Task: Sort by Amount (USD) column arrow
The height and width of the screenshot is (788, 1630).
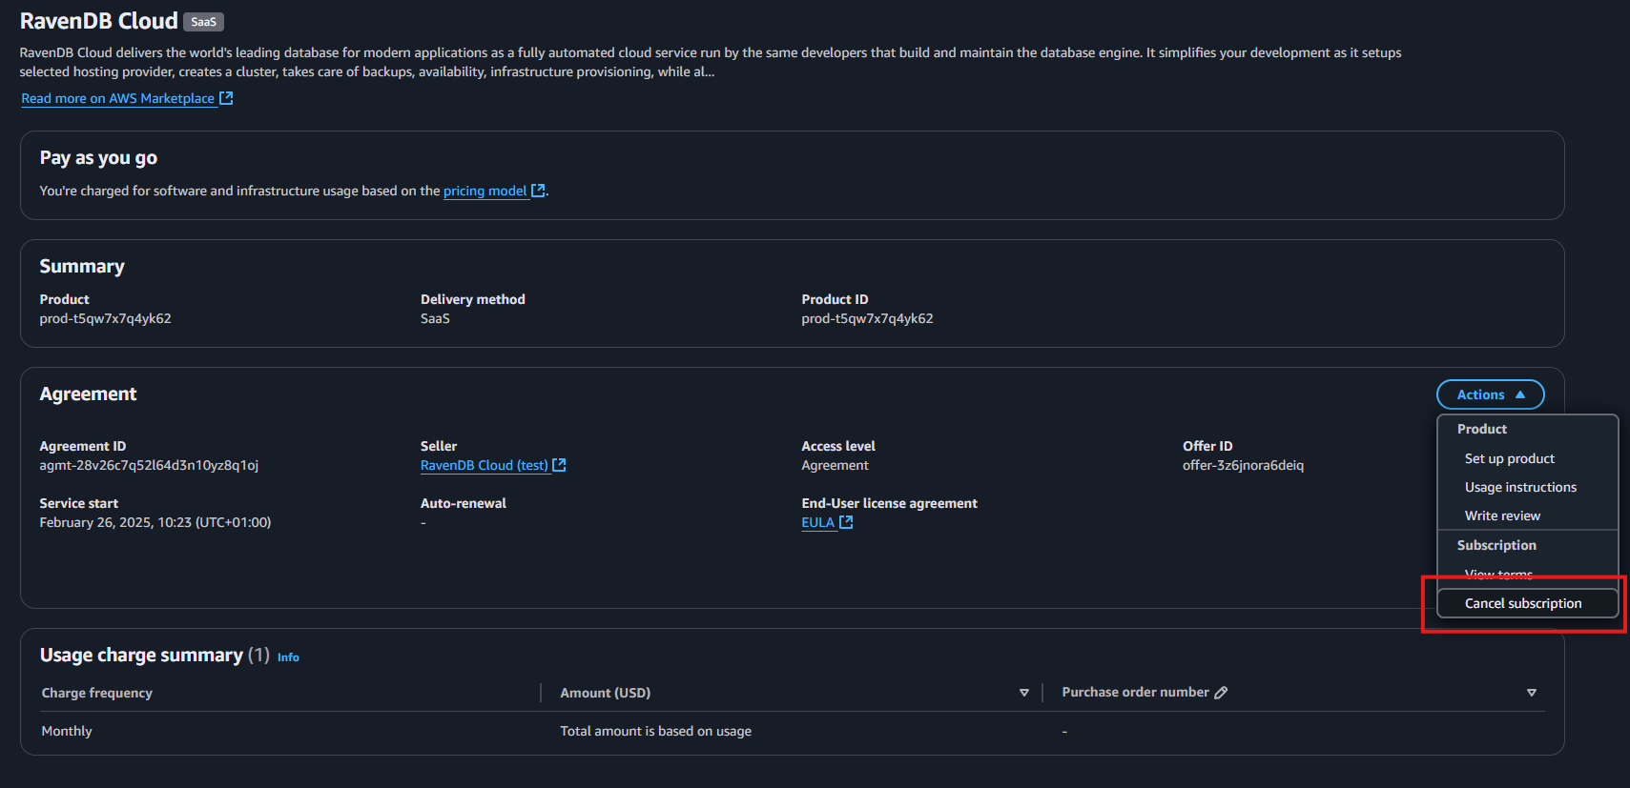Action: (1023, 693)
